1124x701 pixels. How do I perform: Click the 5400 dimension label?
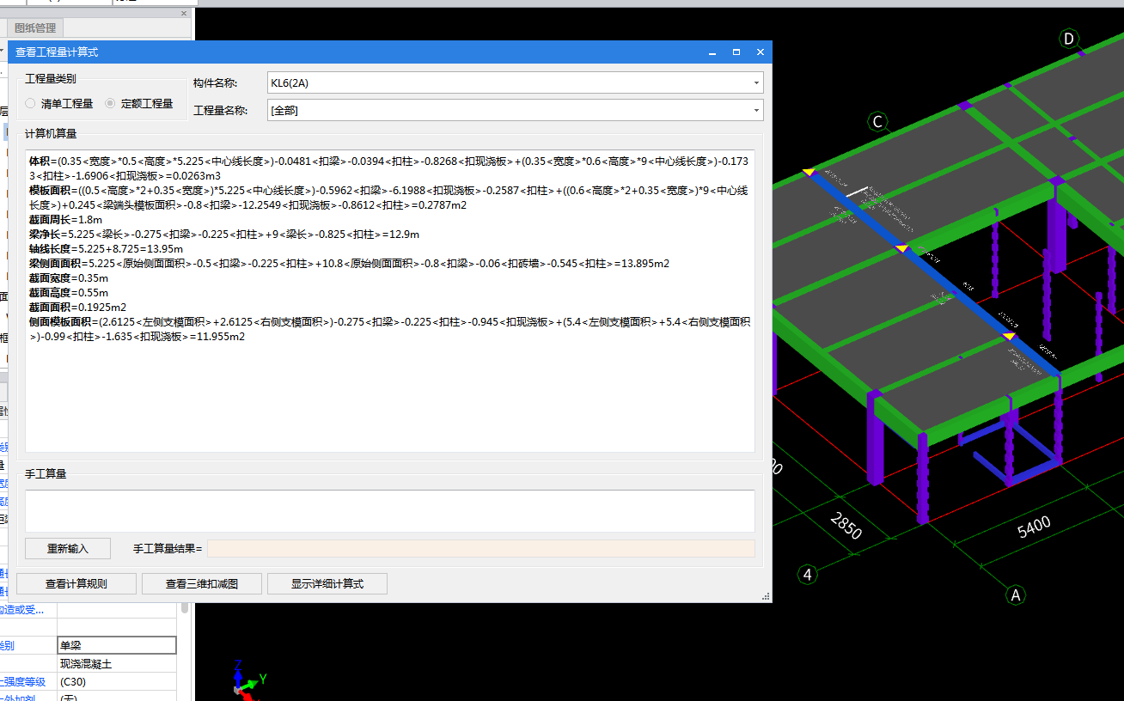point(1034,526)
